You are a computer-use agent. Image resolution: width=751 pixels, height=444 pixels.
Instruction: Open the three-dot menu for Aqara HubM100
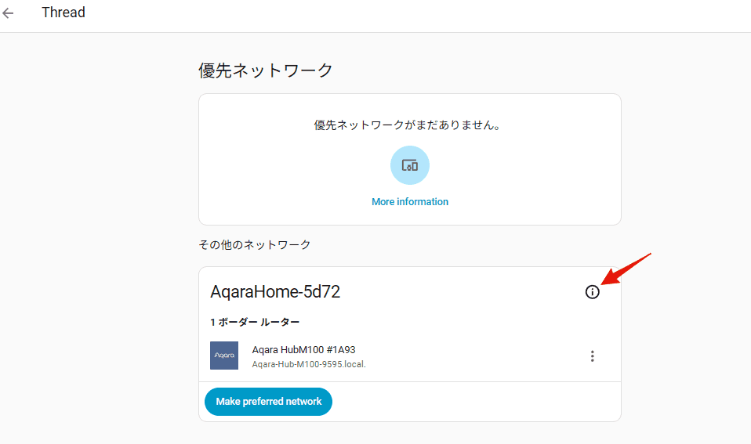tap(592, 356)
